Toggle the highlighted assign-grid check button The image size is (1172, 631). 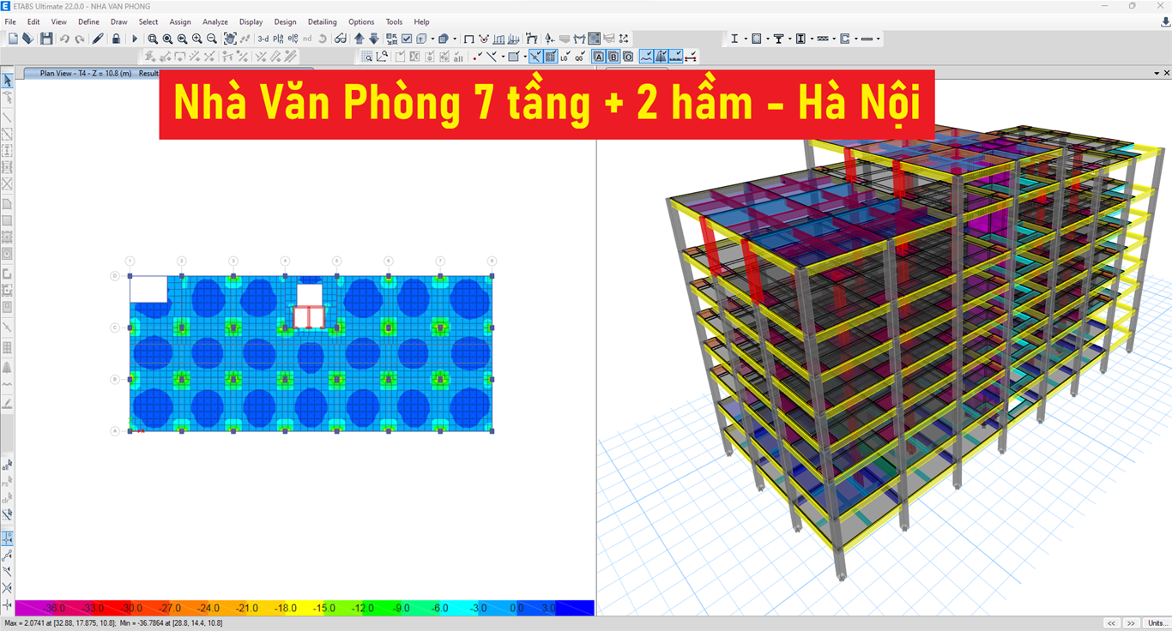point(550,57)
